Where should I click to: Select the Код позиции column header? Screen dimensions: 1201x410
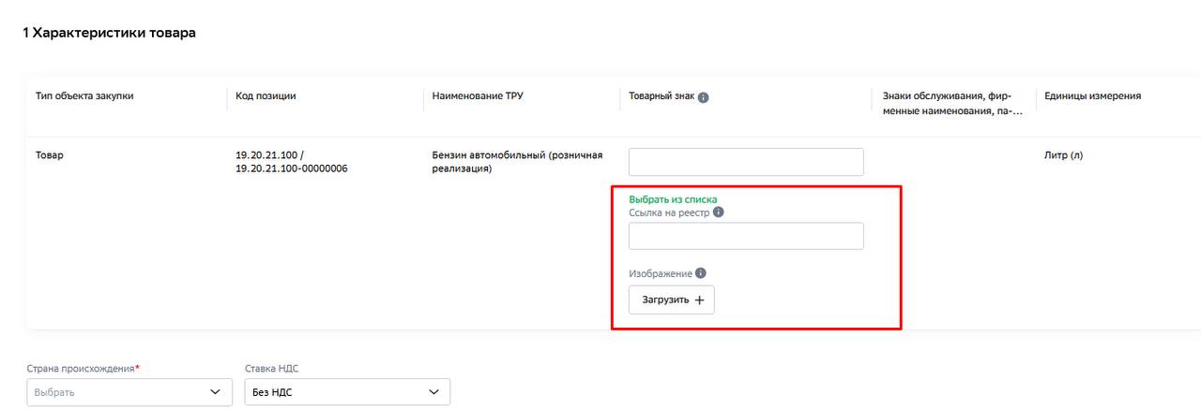[266, 95]
